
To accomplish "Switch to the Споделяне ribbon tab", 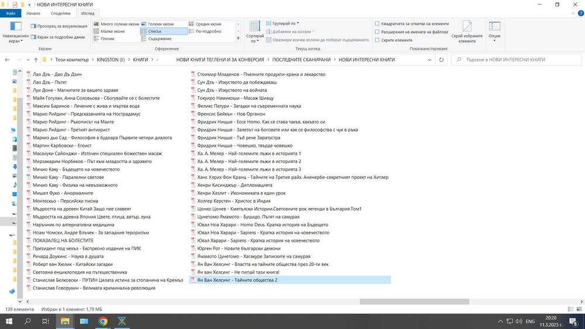I will coord(60,13).
